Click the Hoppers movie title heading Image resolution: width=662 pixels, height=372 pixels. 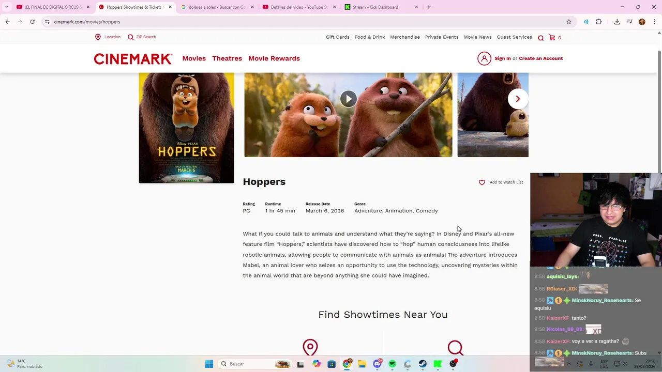pos(264,182)
